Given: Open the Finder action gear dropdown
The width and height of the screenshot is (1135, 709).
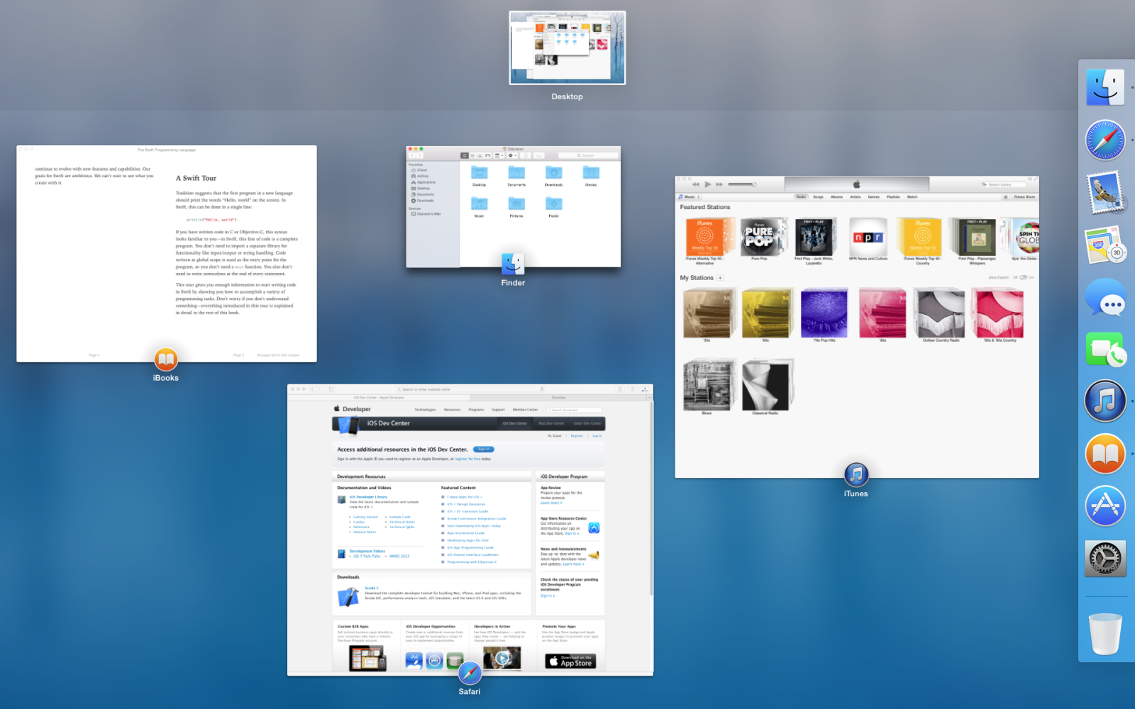Looking at the screenshot, I should click(511, 155).
